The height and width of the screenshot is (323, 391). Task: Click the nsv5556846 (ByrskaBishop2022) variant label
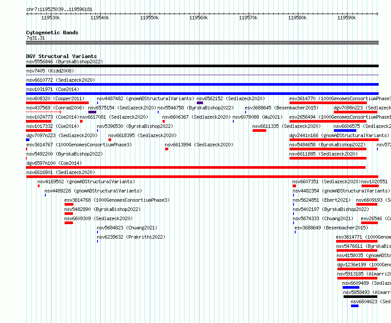tap(65, 62)
